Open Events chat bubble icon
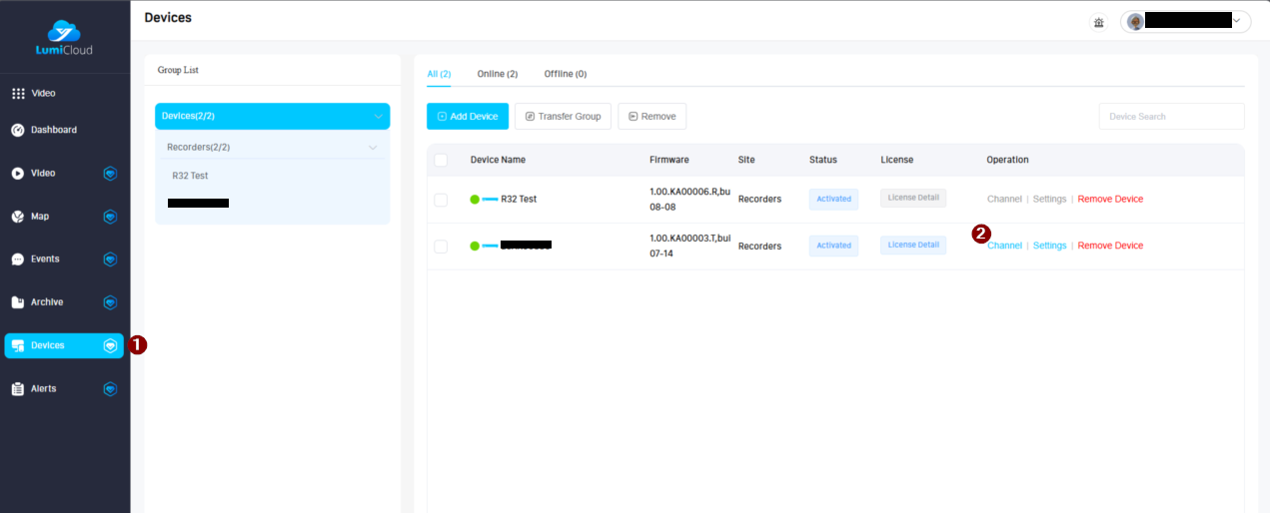Image resolution: width=1270 pixels, height=513 pixels. [18, 259]
